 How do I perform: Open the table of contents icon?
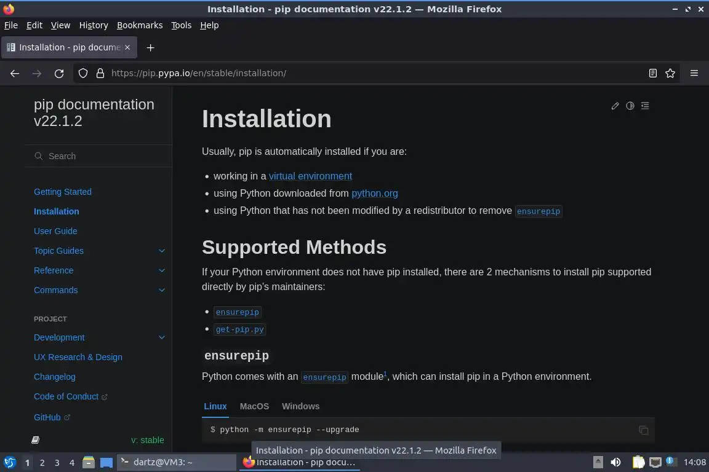tap(645, 106)
